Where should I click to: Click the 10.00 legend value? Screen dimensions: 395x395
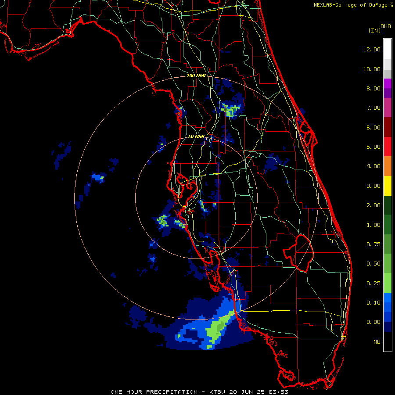click(x=372, y=69)
